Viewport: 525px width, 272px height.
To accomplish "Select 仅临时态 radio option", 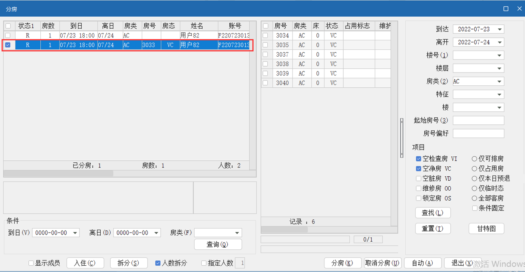I will coord(475,188).
